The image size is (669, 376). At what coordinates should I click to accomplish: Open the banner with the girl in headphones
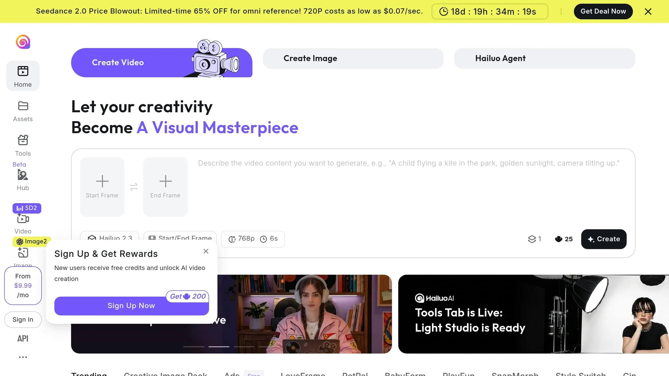(x=305, y=314)
